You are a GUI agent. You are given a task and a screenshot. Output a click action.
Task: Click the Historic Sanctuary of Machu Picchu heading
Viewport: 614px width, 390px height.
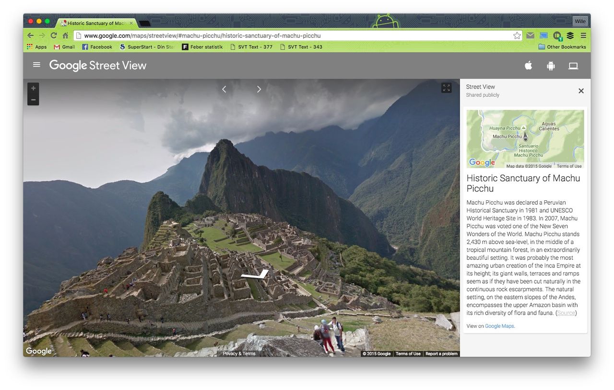[523, 183]
